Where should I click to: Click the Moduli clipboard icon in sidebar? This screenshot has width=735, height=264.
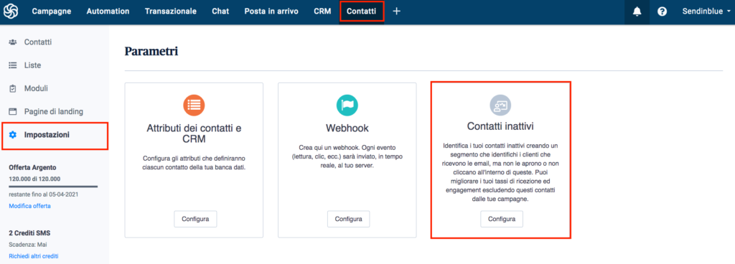point(13,88)
